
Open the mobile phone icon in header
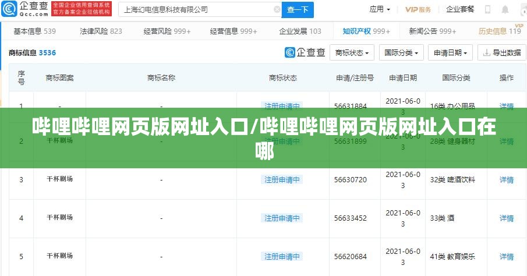[487, 9]
